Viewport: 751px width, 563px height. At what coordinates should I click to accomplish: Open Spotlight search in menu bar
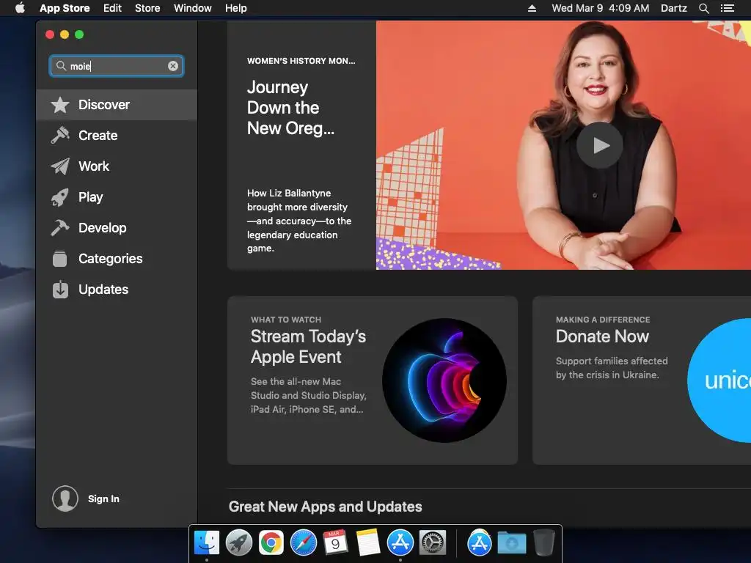tap(703, 8)
